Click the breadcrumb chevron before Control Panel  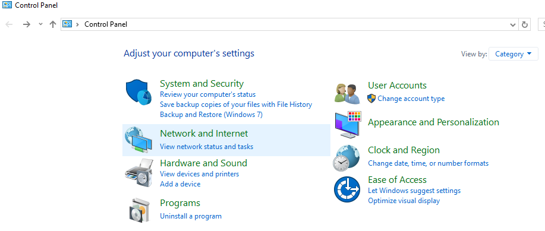click(x=77, y=24)
